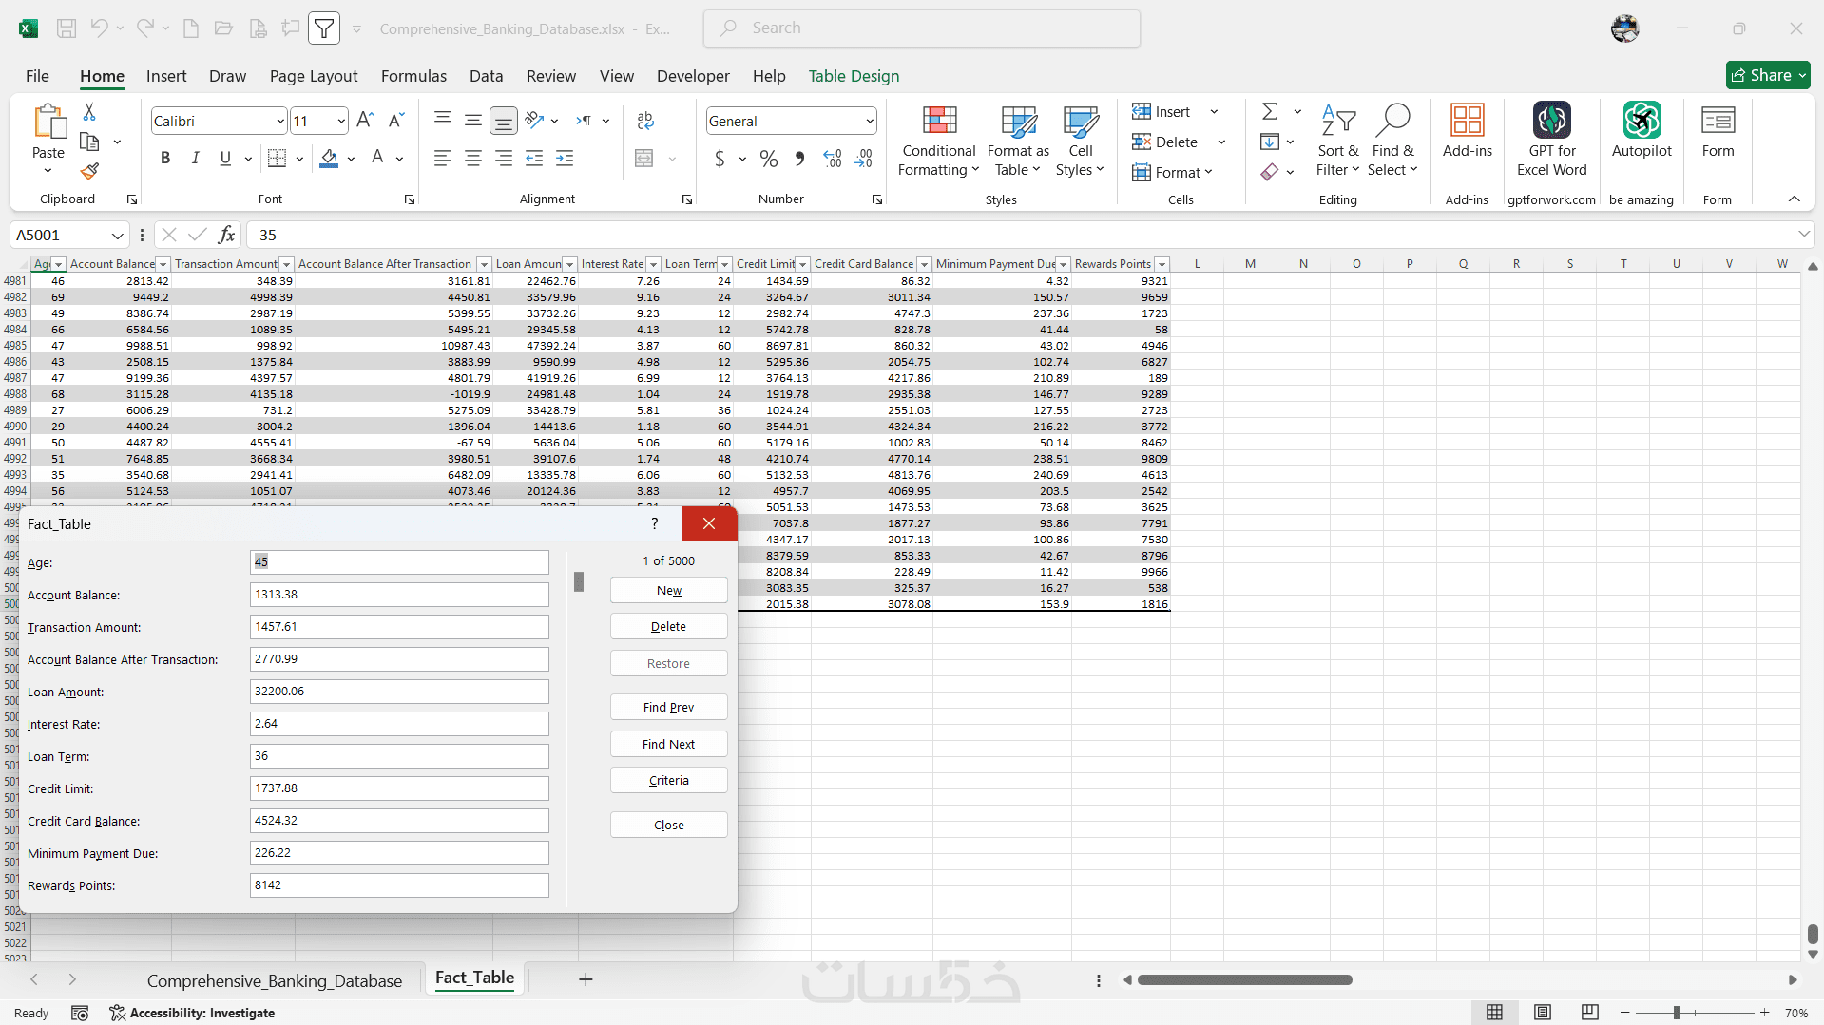This screenshot has height=1025, width=1824.
Task: Switch to Page Break Preview view
Action: click(1589, 1013)
